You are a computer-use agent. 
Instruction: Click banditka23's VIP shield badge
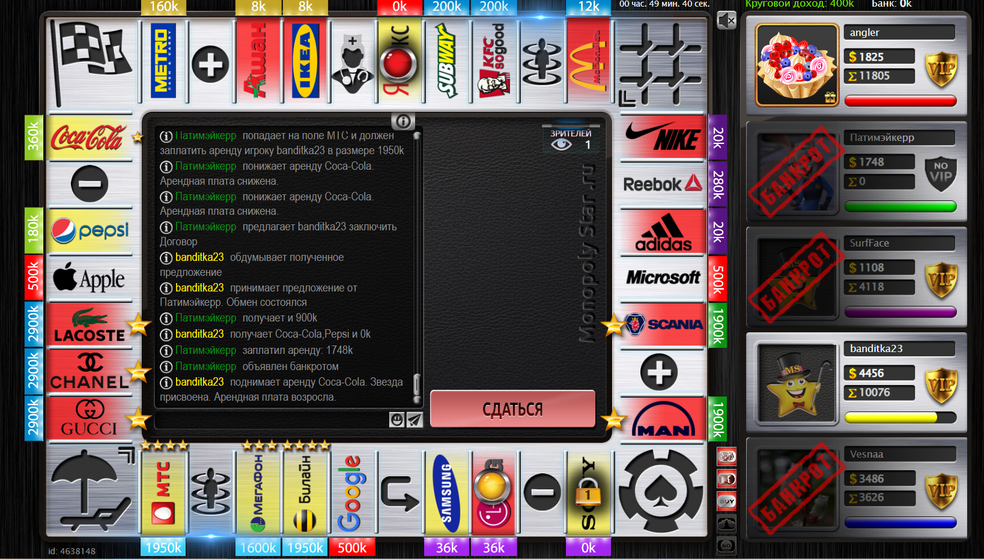[x=941, y=385]
